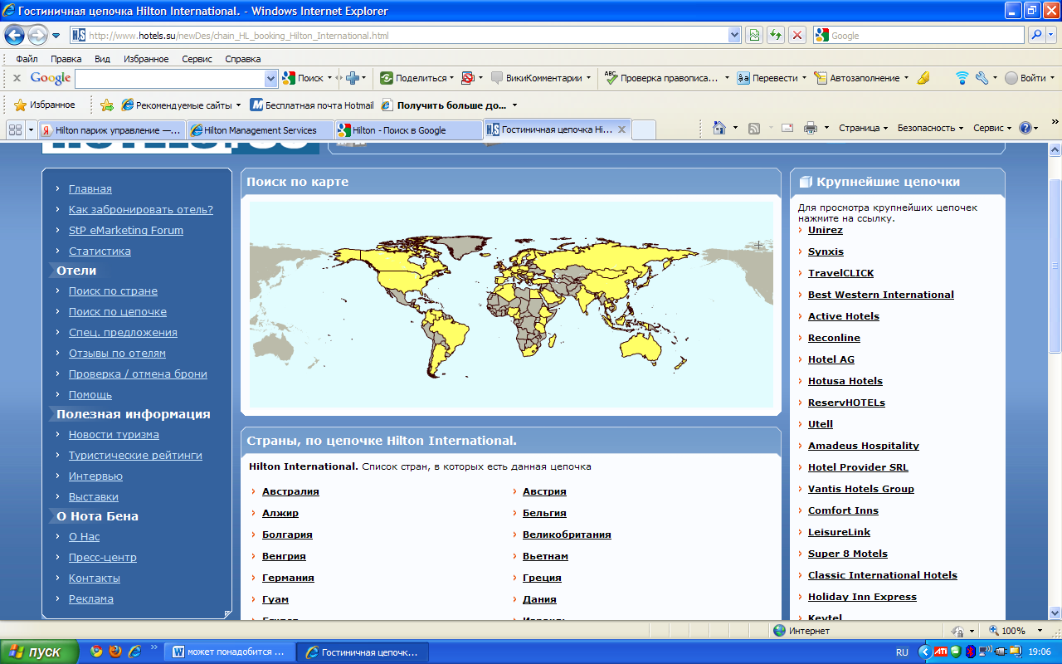
Task: Click the Греция country link
Action: (x=542, y=578)
